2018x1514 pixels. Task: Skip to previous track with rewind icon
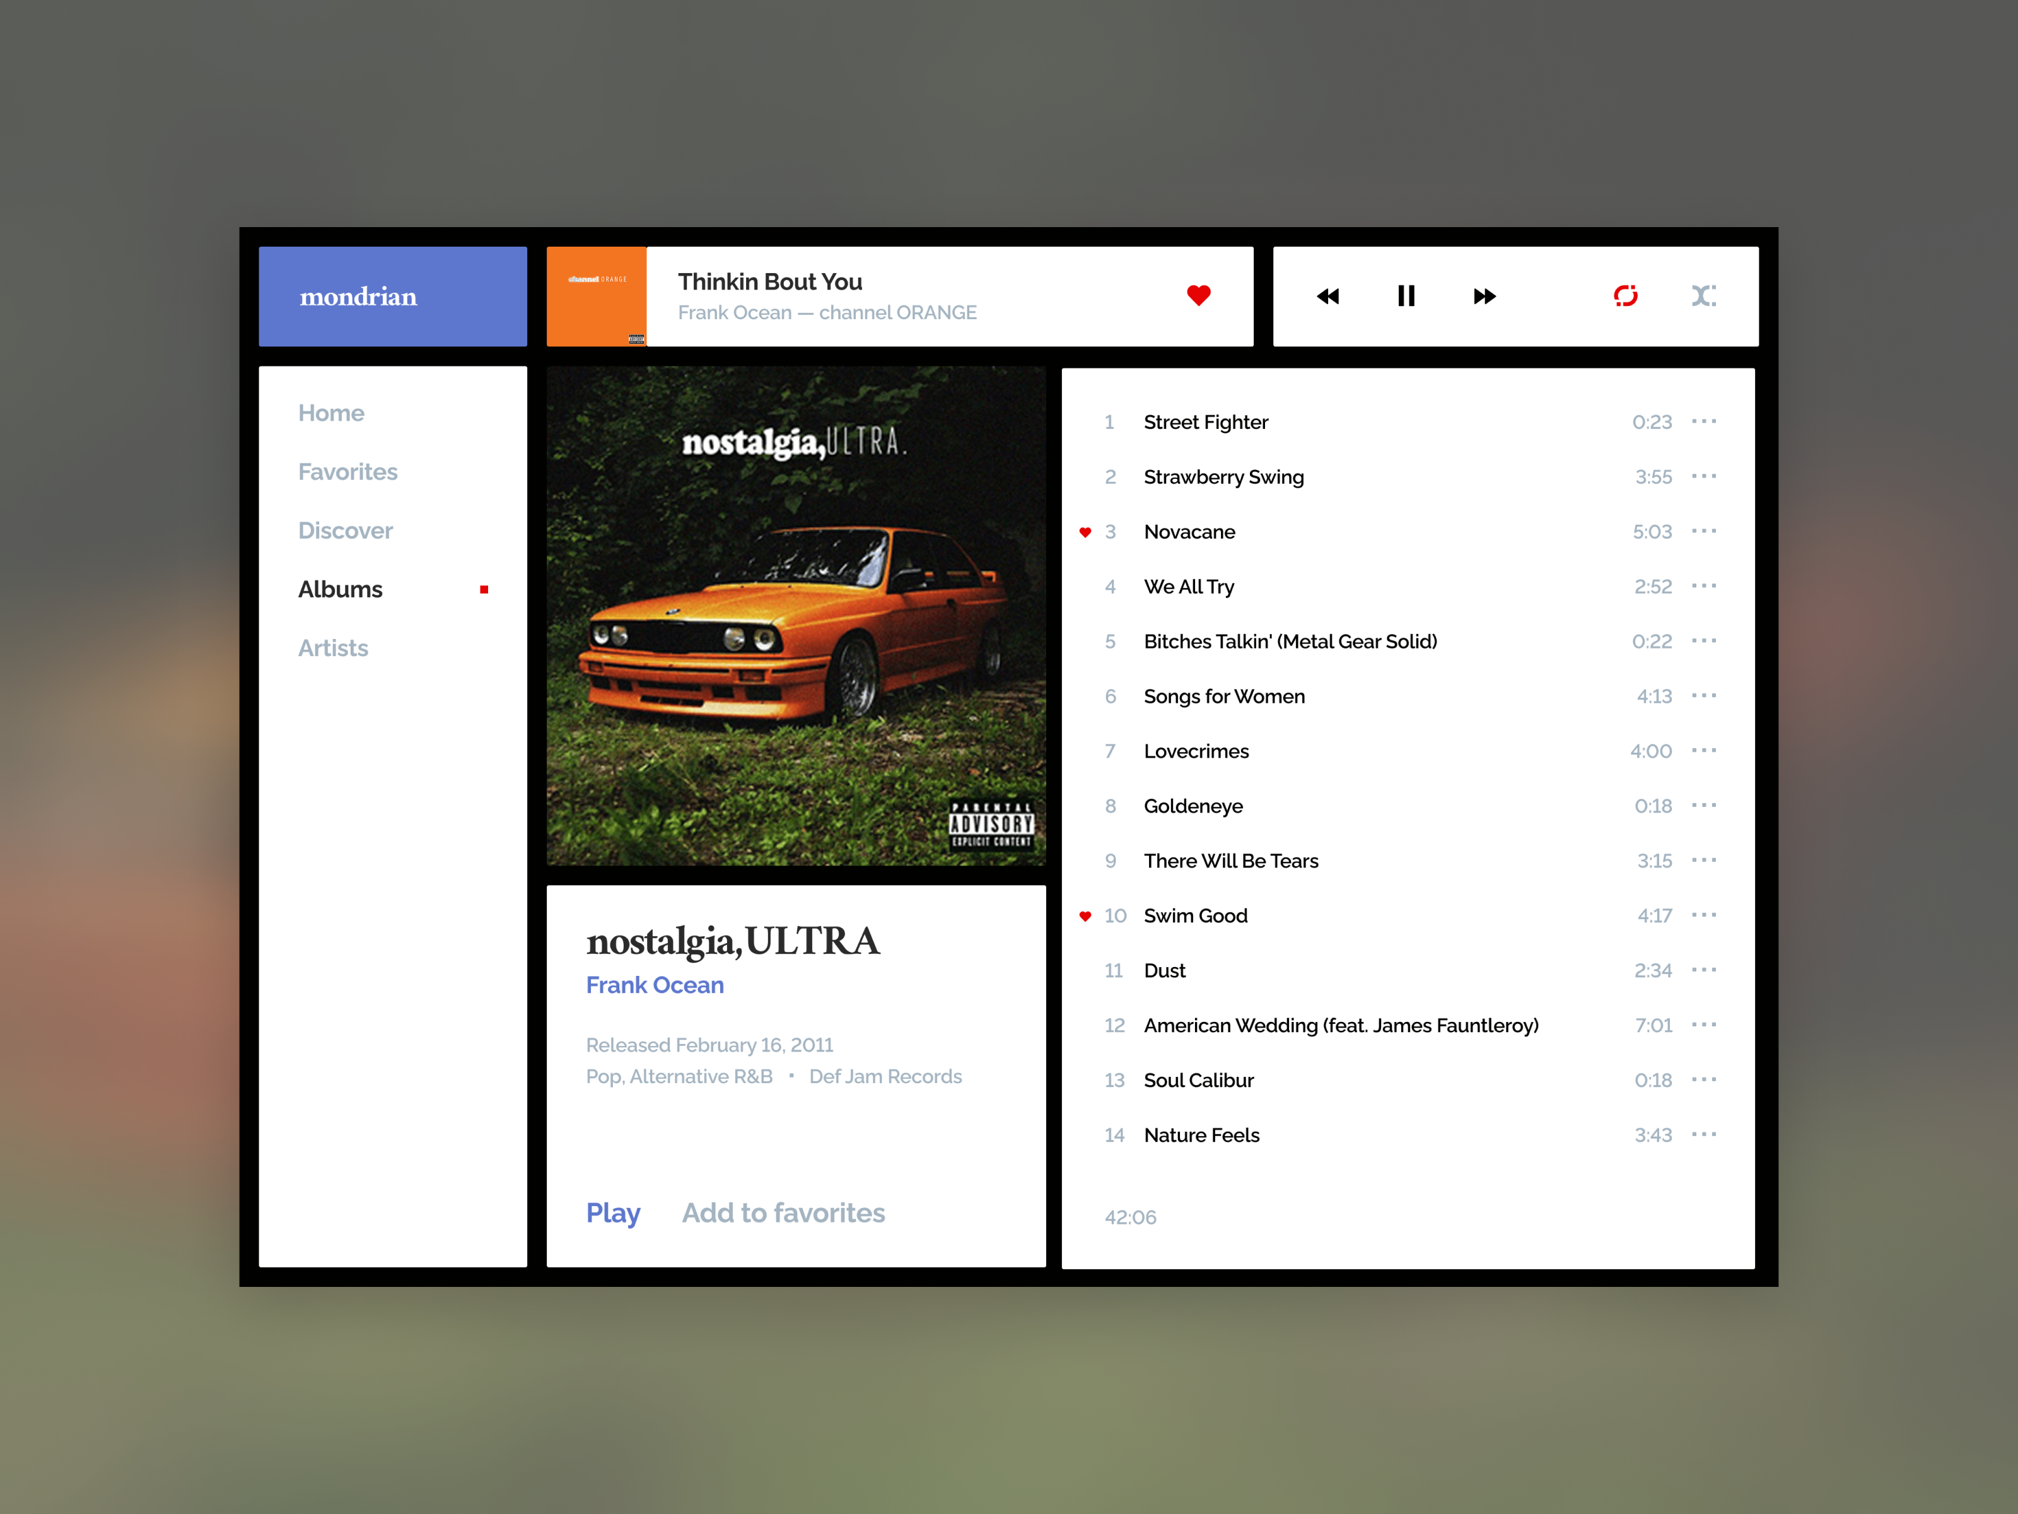click(x=1327, y=296)
